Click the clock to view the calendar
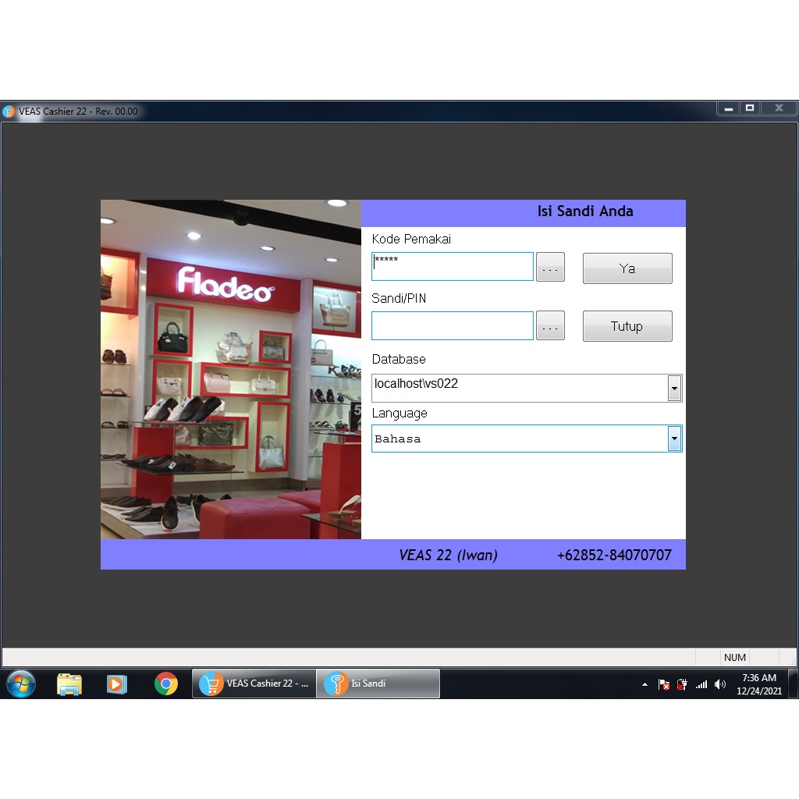The image size is (799, 799). pyautogui.click(x=758, y=684)
